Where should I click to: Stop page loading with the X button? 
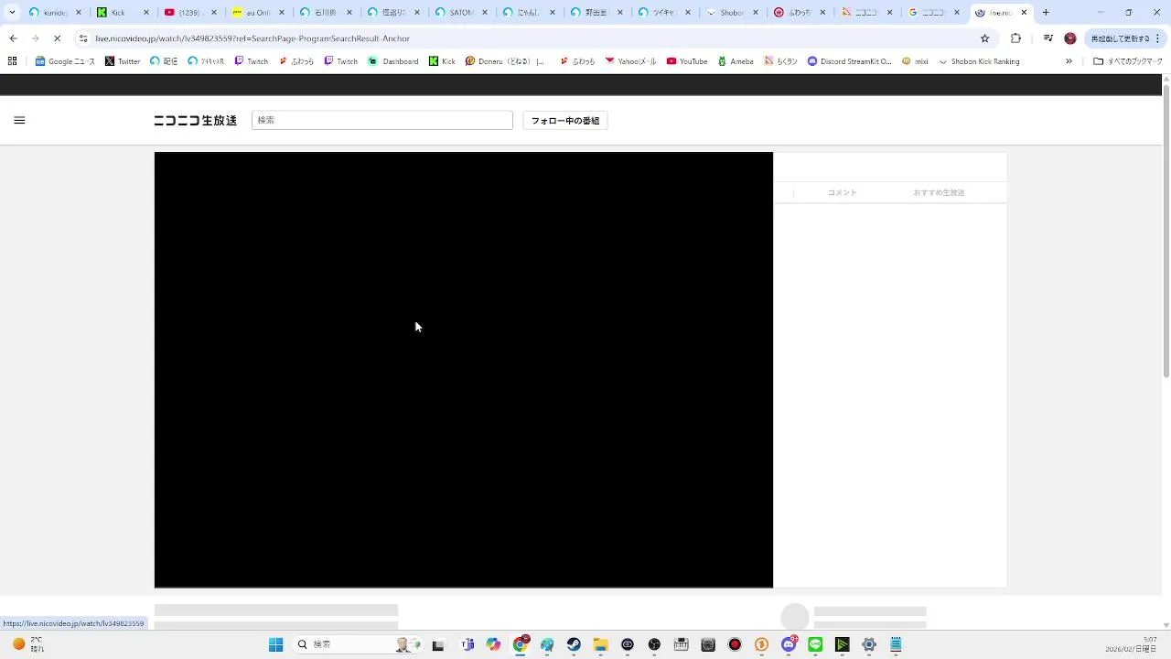[58, 38]
